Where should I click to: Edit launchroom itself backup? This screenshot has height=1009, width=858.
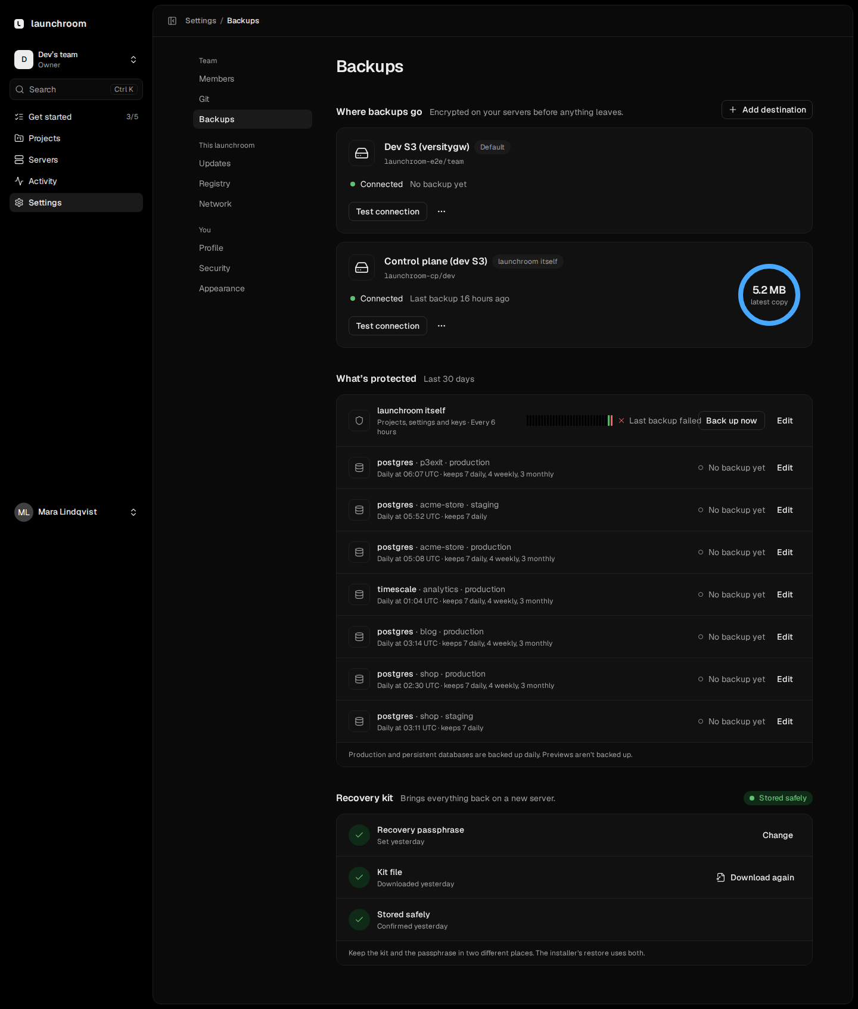(785, 421)
